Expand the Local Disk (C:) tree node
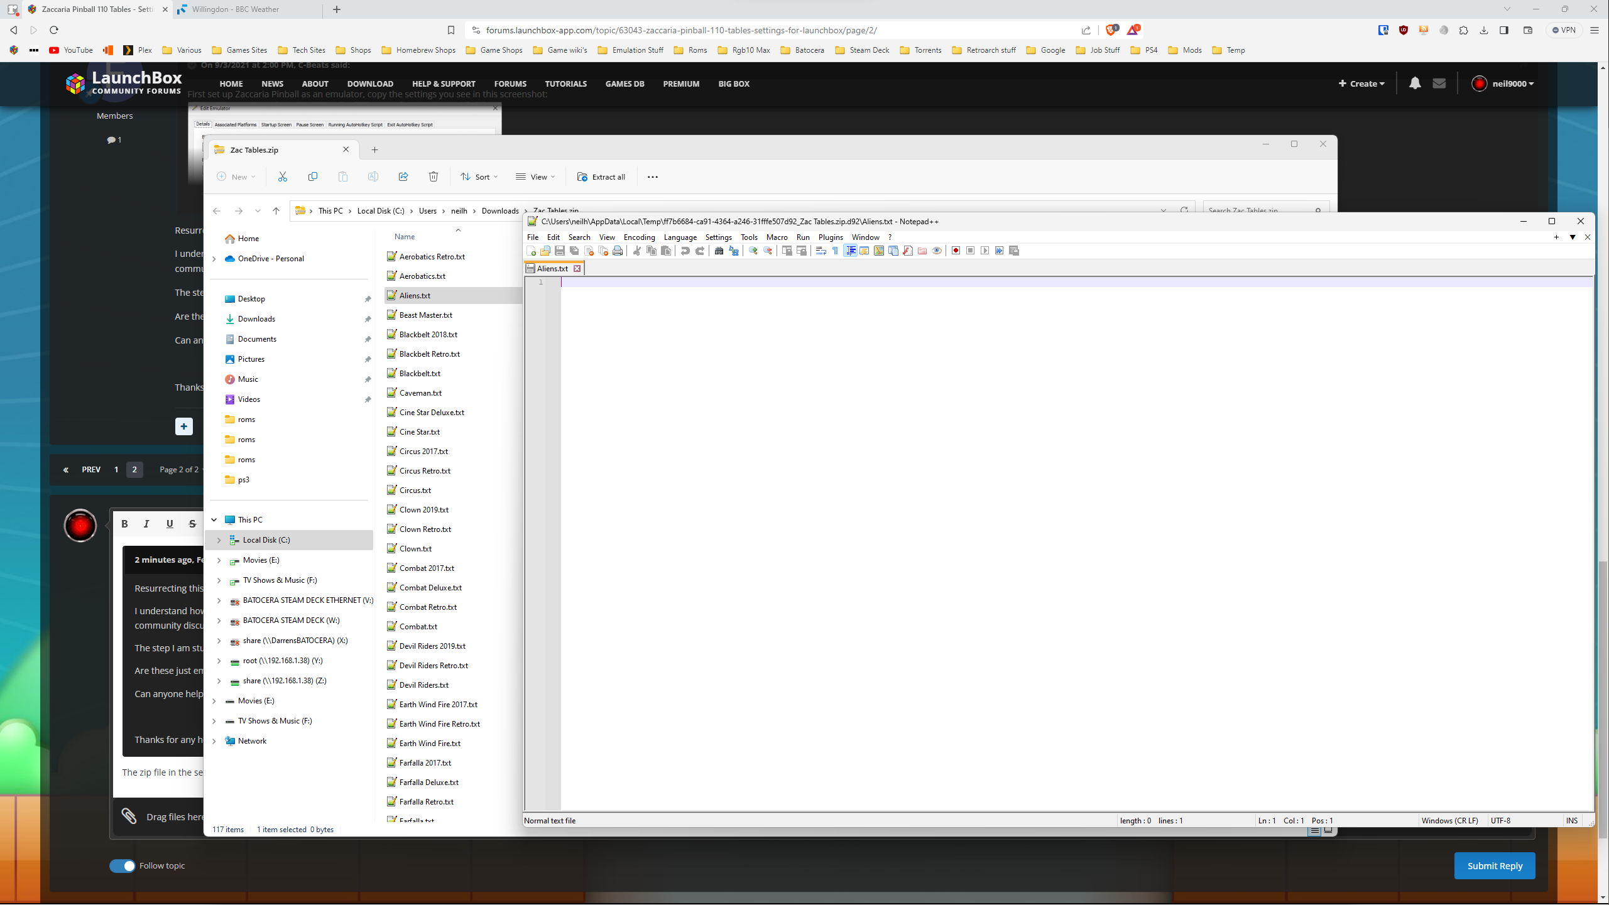The height and width of the screenshot is (905, 1609). [219, 540]
